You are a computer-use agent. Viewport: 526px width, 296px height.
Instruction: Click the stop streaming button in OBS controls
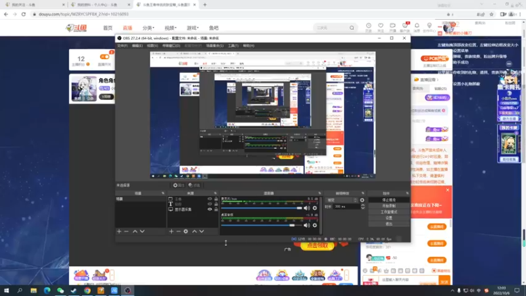coord(389,200)
